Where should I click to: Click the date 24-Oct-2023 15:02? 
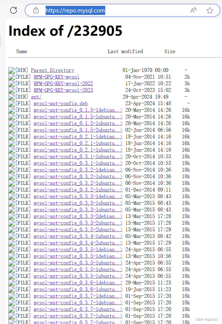click(148, 90)
